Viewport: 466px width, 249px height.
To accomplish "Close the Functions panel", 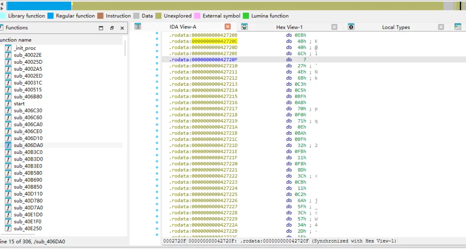I will [122, 28].
